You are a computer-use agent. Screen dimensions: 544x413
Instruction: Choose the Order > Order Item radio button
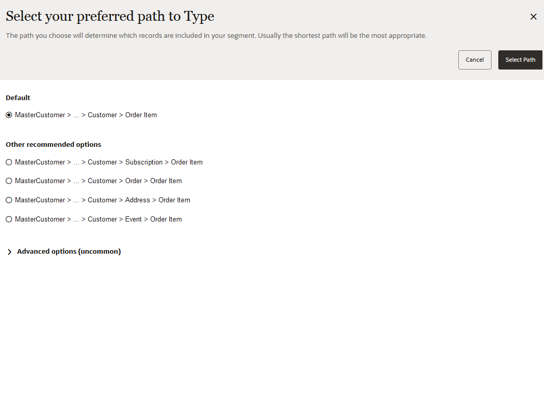(9, 181)
